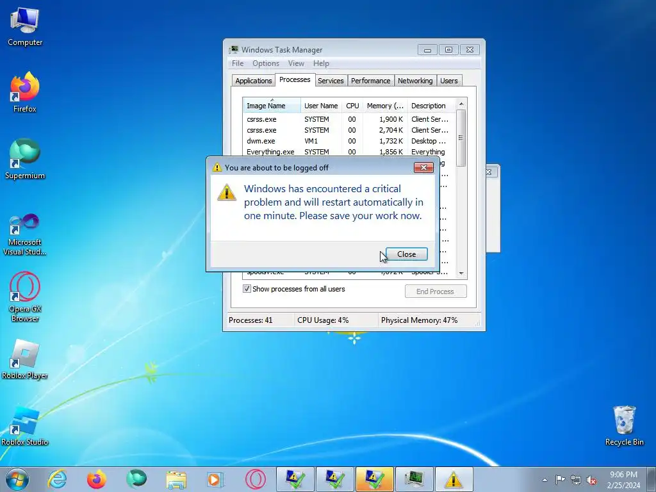This screenshot has width=656, height=492.
Task: Select csrss.exe row using 2,704 K
Action: 349,130
